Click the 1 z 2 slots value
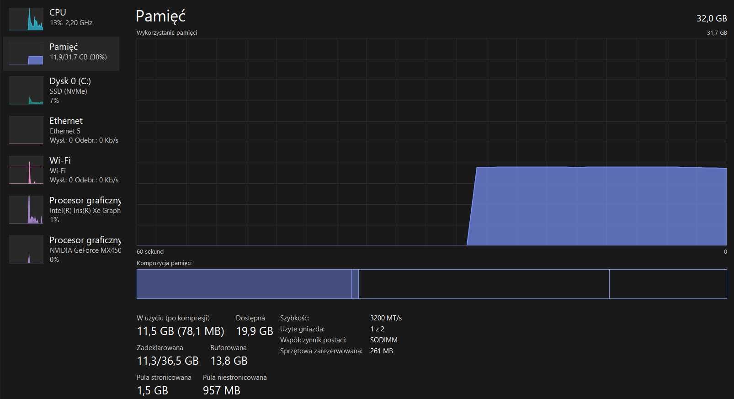 point(377,329)
